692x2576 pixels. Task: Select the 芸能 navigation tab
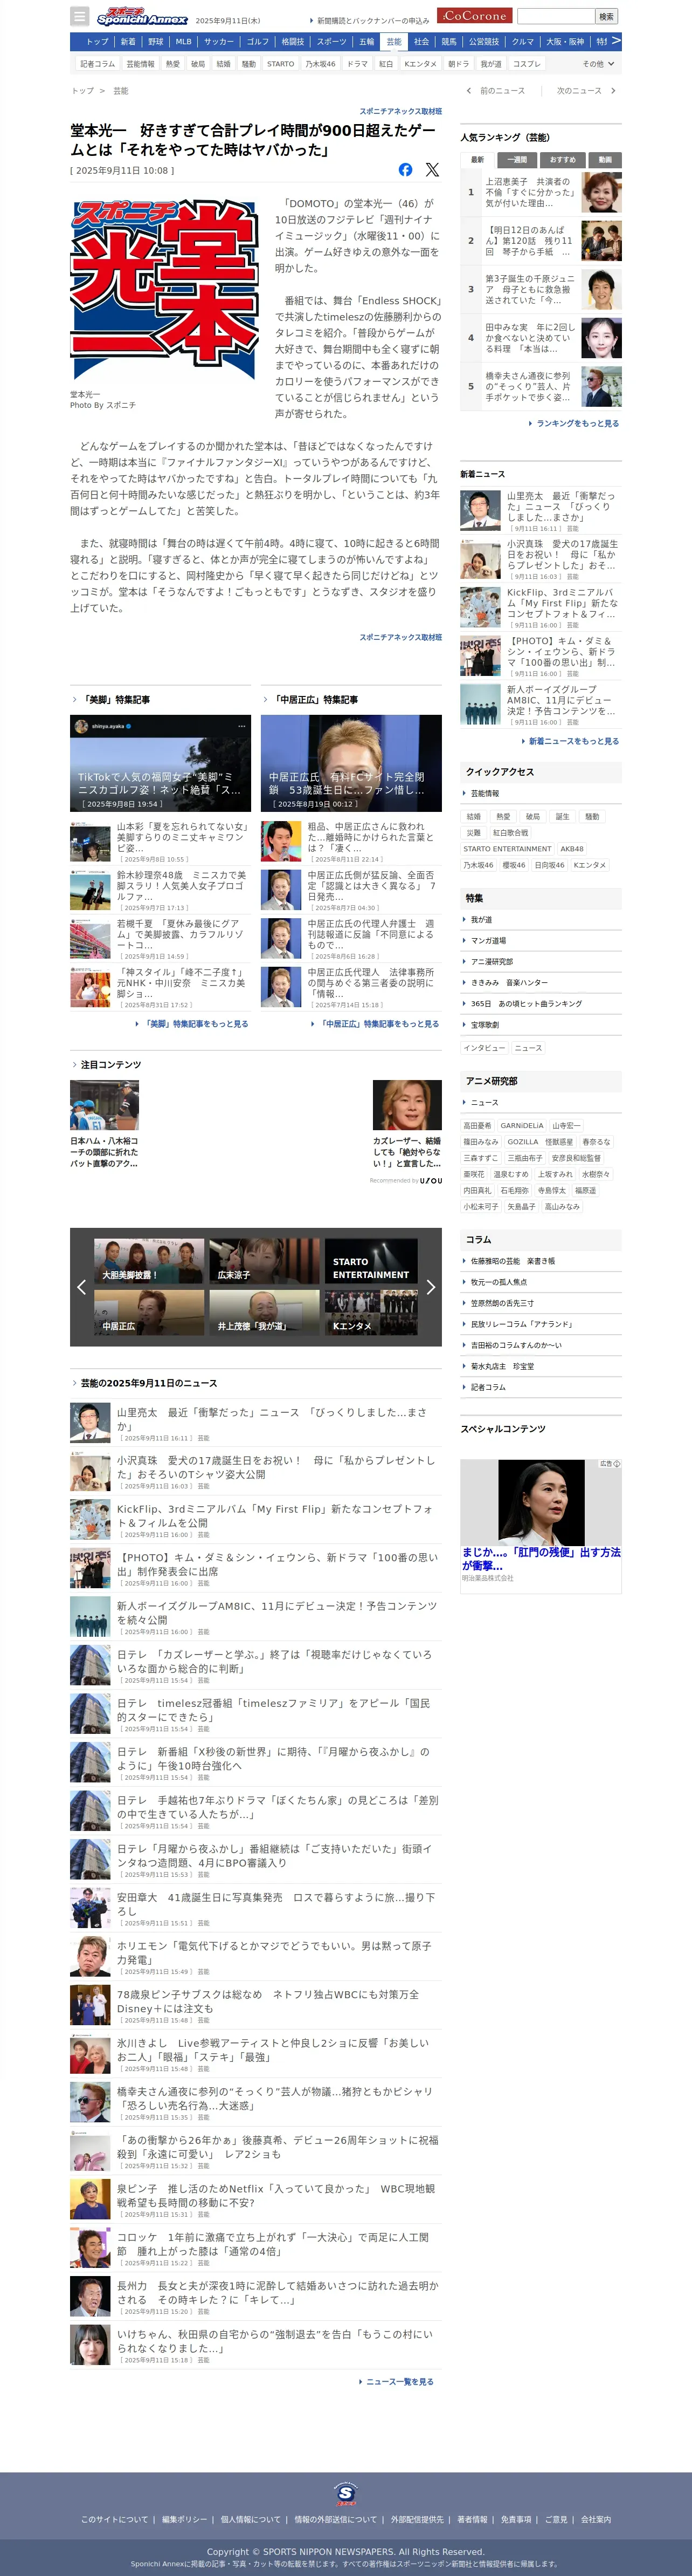(393, 42)
